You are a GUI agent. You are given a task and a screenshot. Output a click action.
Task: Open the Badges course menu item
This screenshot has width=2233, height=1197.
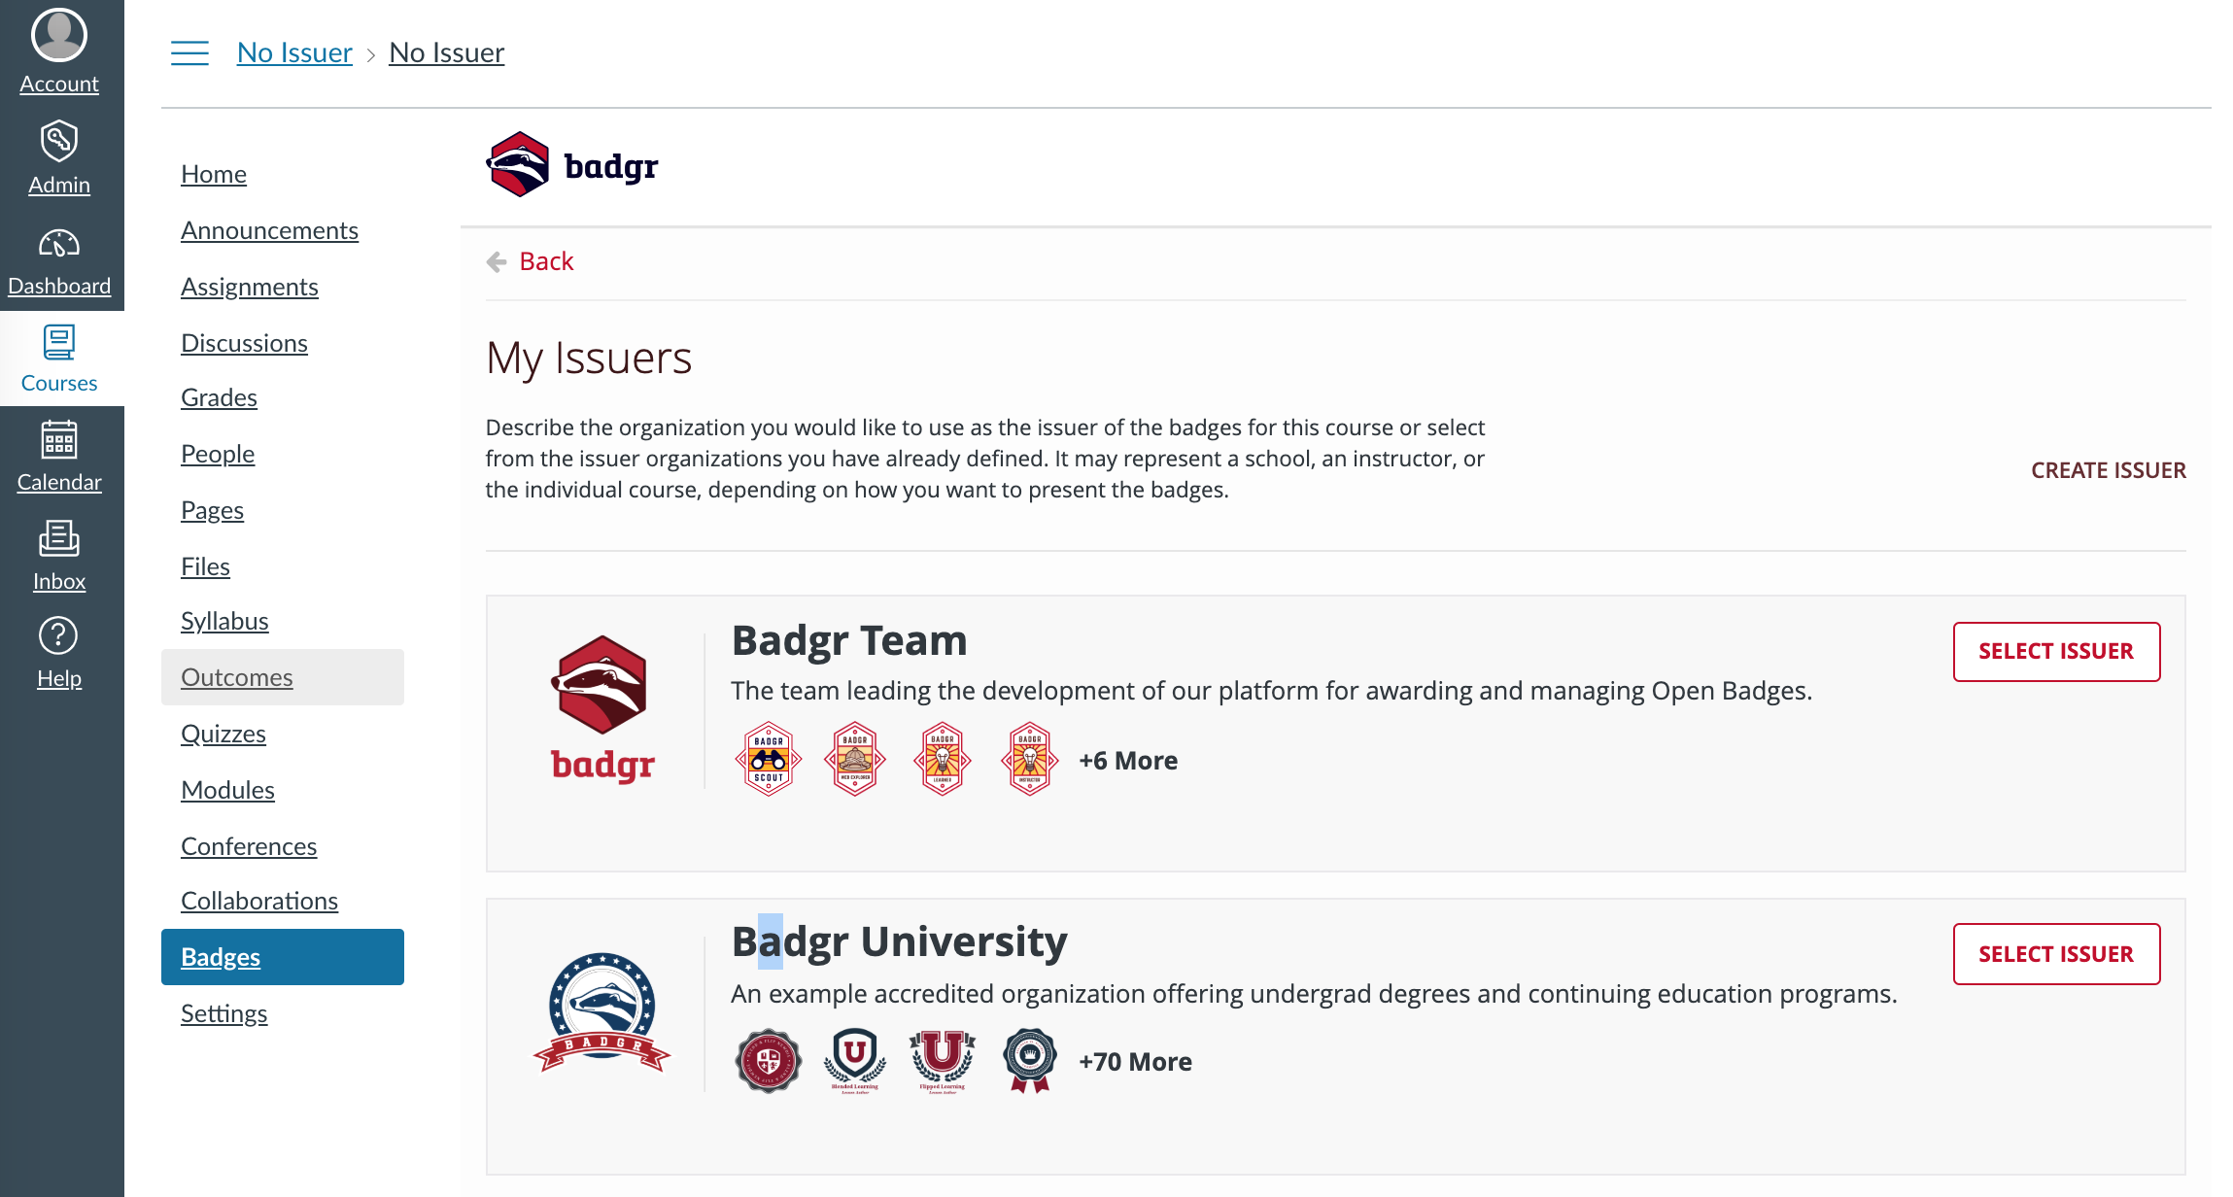click(x=221, y=957)
